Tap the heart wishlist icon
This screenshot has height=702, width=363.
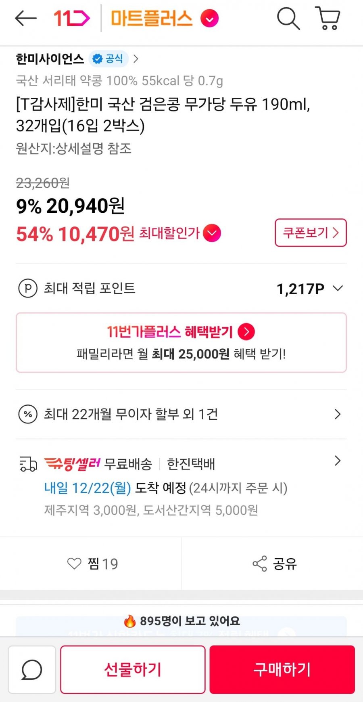click(x=74, y=564)
